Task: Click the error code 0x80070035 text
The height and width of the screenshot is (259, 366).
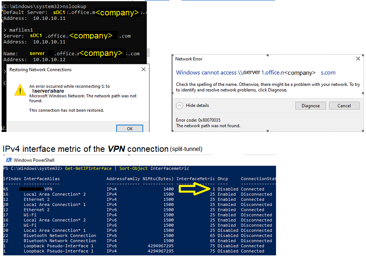Action: pyautogui.click(x=198, y=120)
